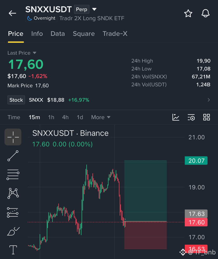Select the trend line drawing tool
Image resolution: width=218 pixels, height=259 pixels.
13,156
